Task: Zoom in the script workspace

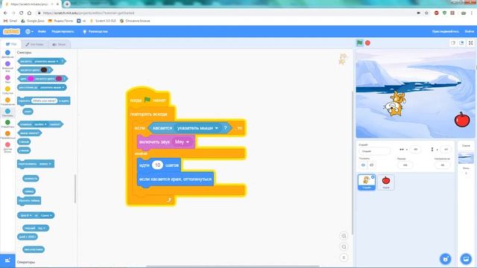Action: pyautogui.click(x=344, y=236)
